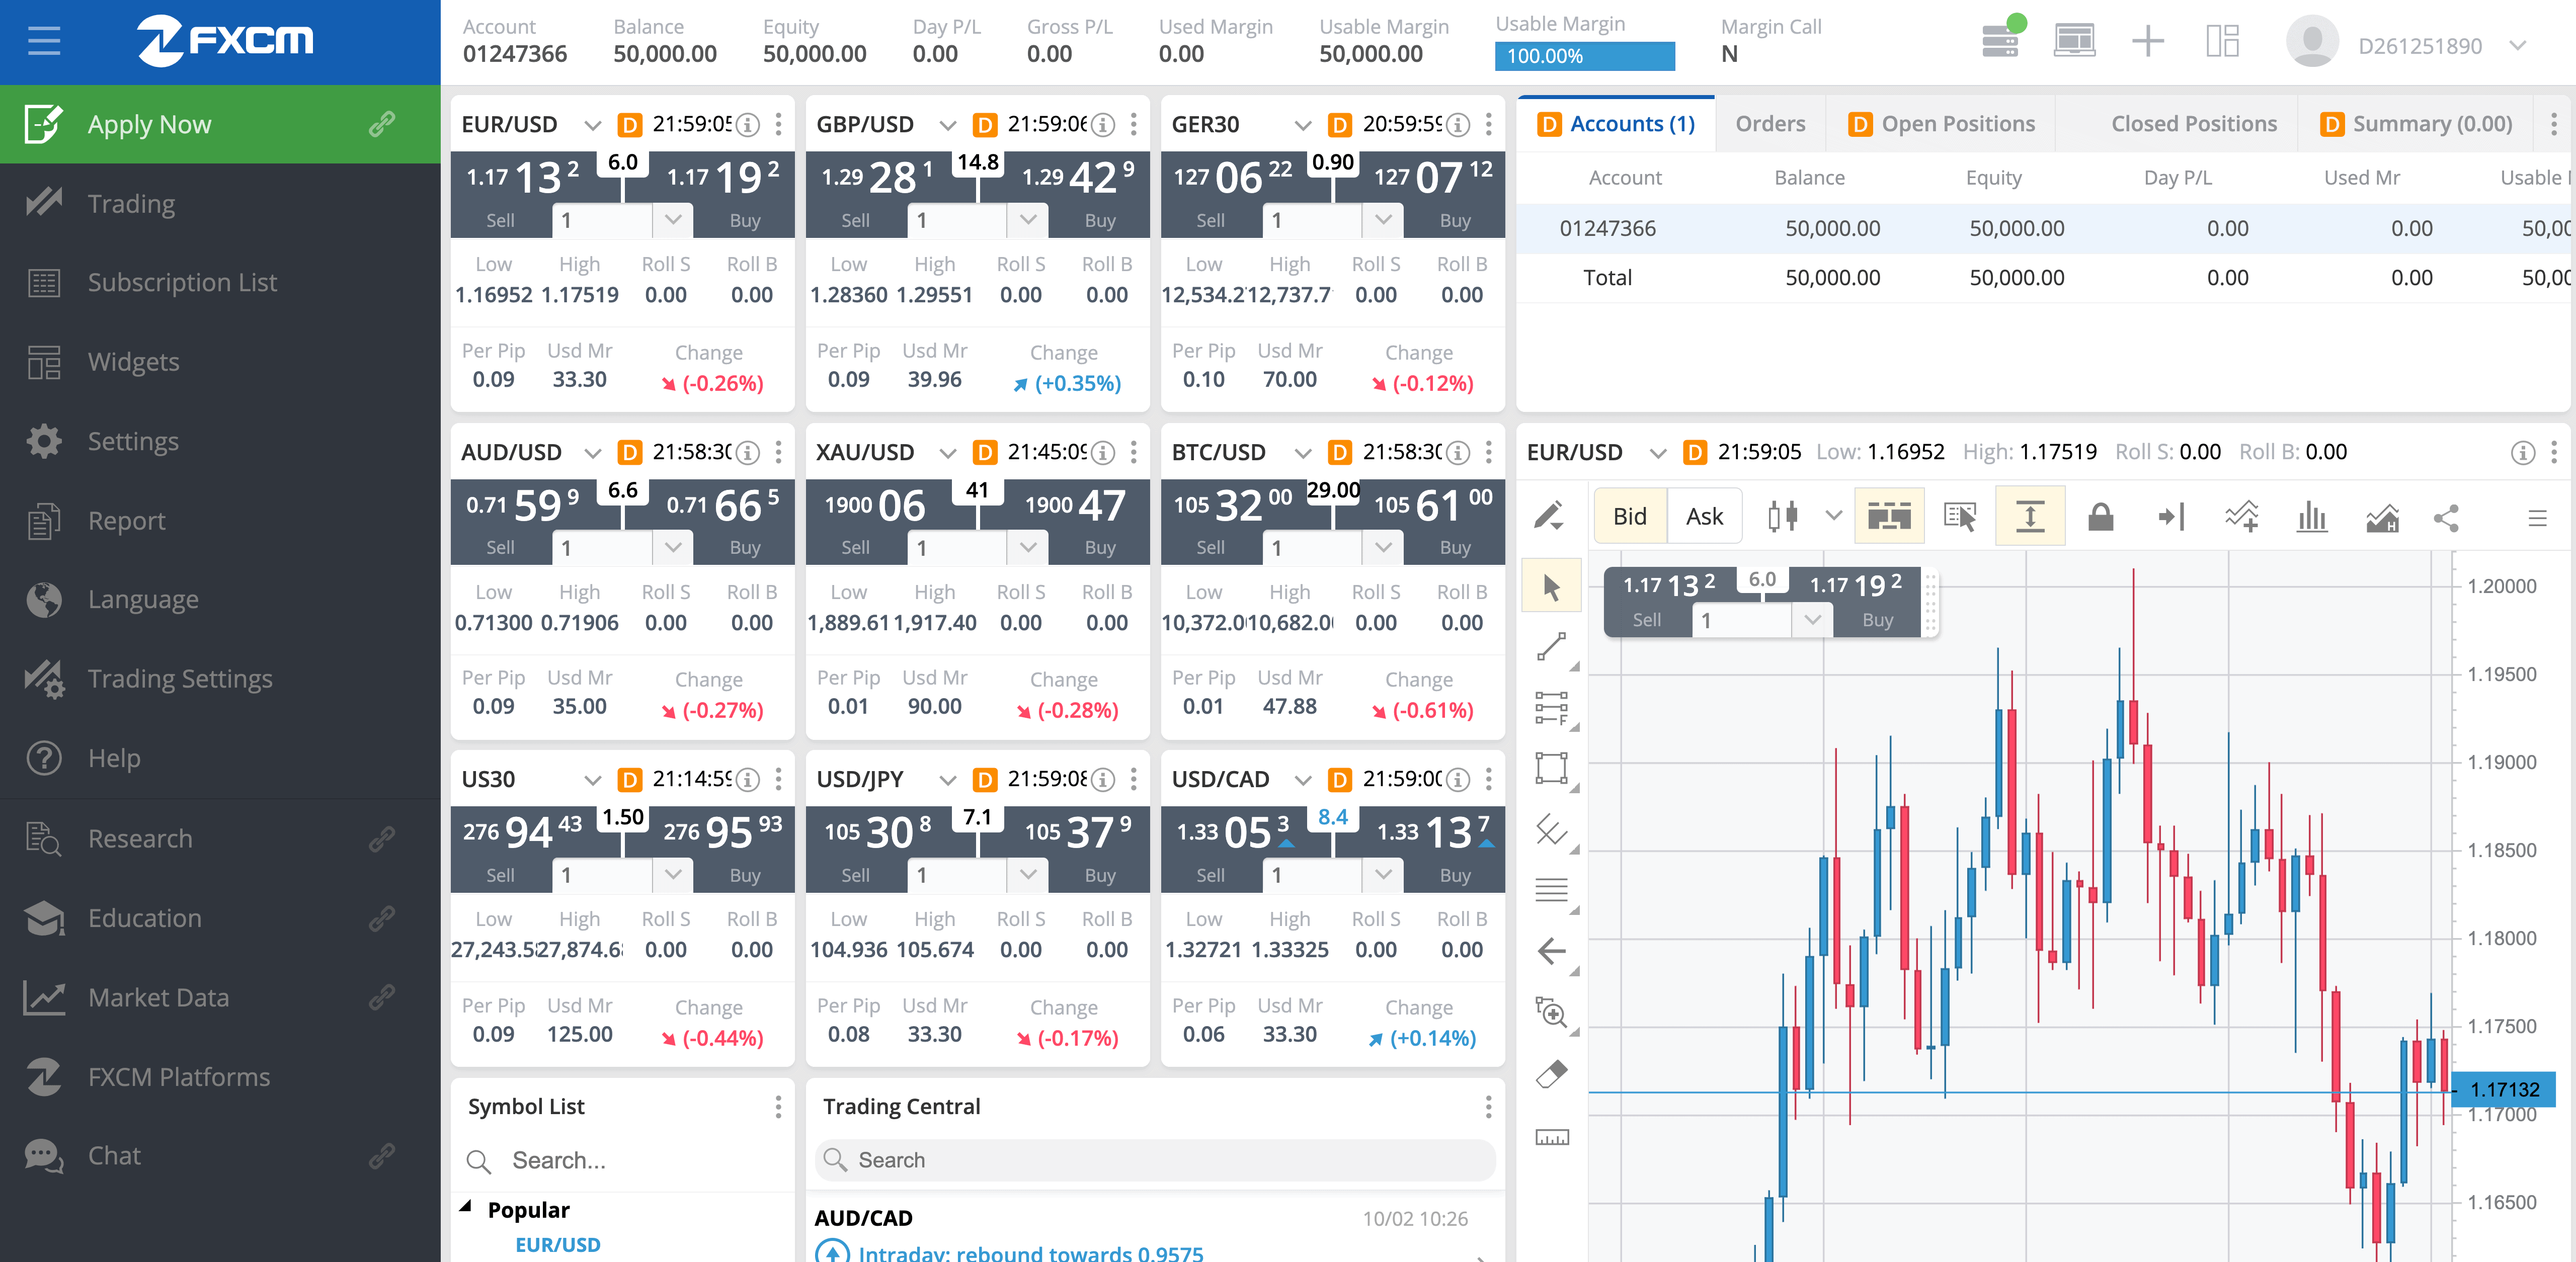Click the back arrow tool in the chart sidebar
The height and width of the screenshot is (1262, 2576).
pos(1551,951)
